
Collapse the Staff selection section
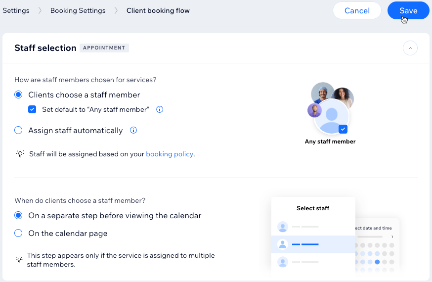[x=410, y=48]
